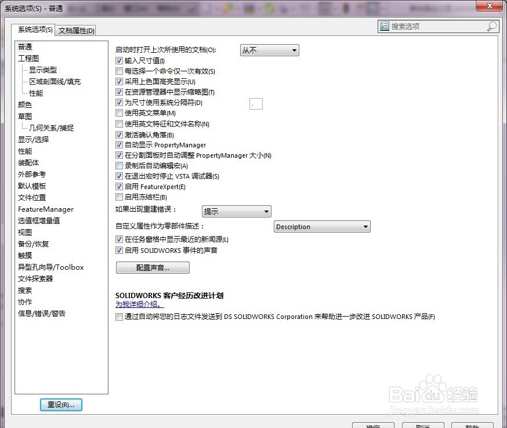
Task: Switch to 文档属性(D) tab
Action: pos(77,30)
